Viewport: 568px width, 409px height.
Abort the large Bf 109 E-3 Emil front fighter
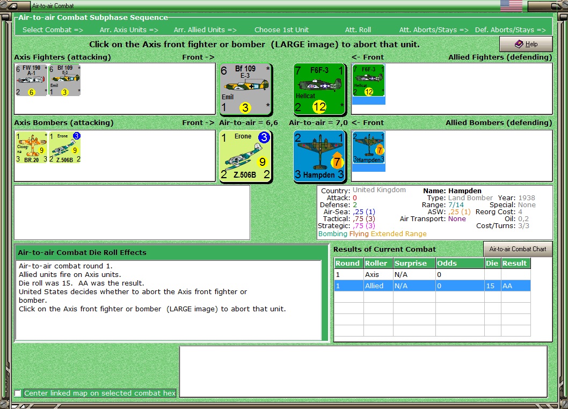click(x=246, y=90)
